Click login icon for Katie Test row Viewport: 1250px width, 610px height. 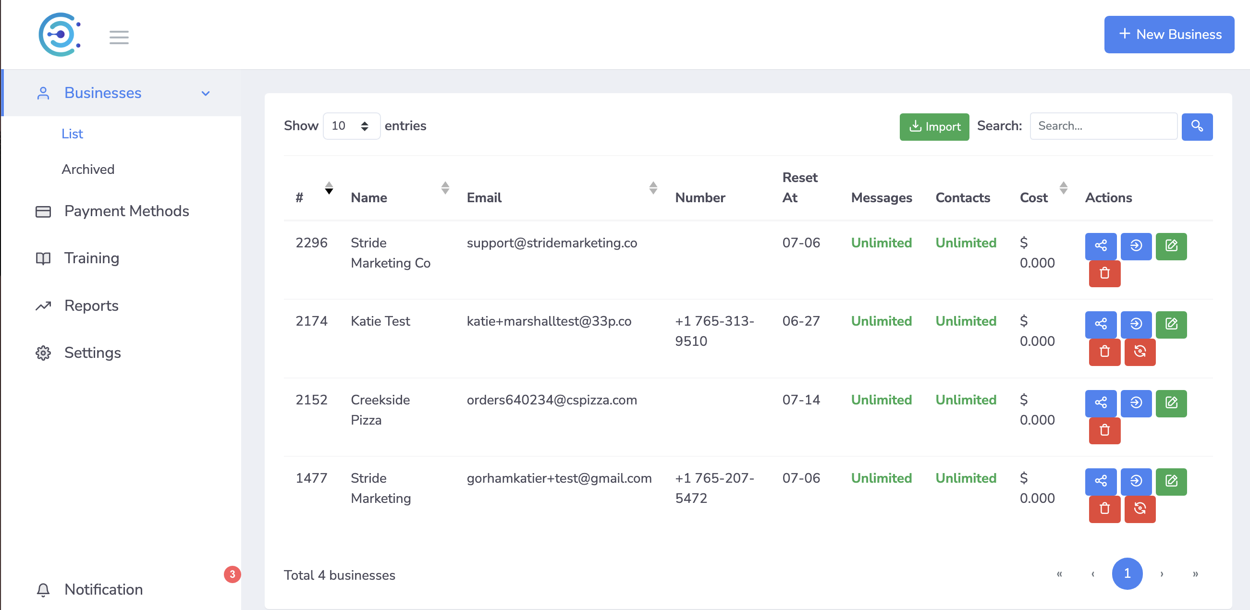tap(1136, 324)
